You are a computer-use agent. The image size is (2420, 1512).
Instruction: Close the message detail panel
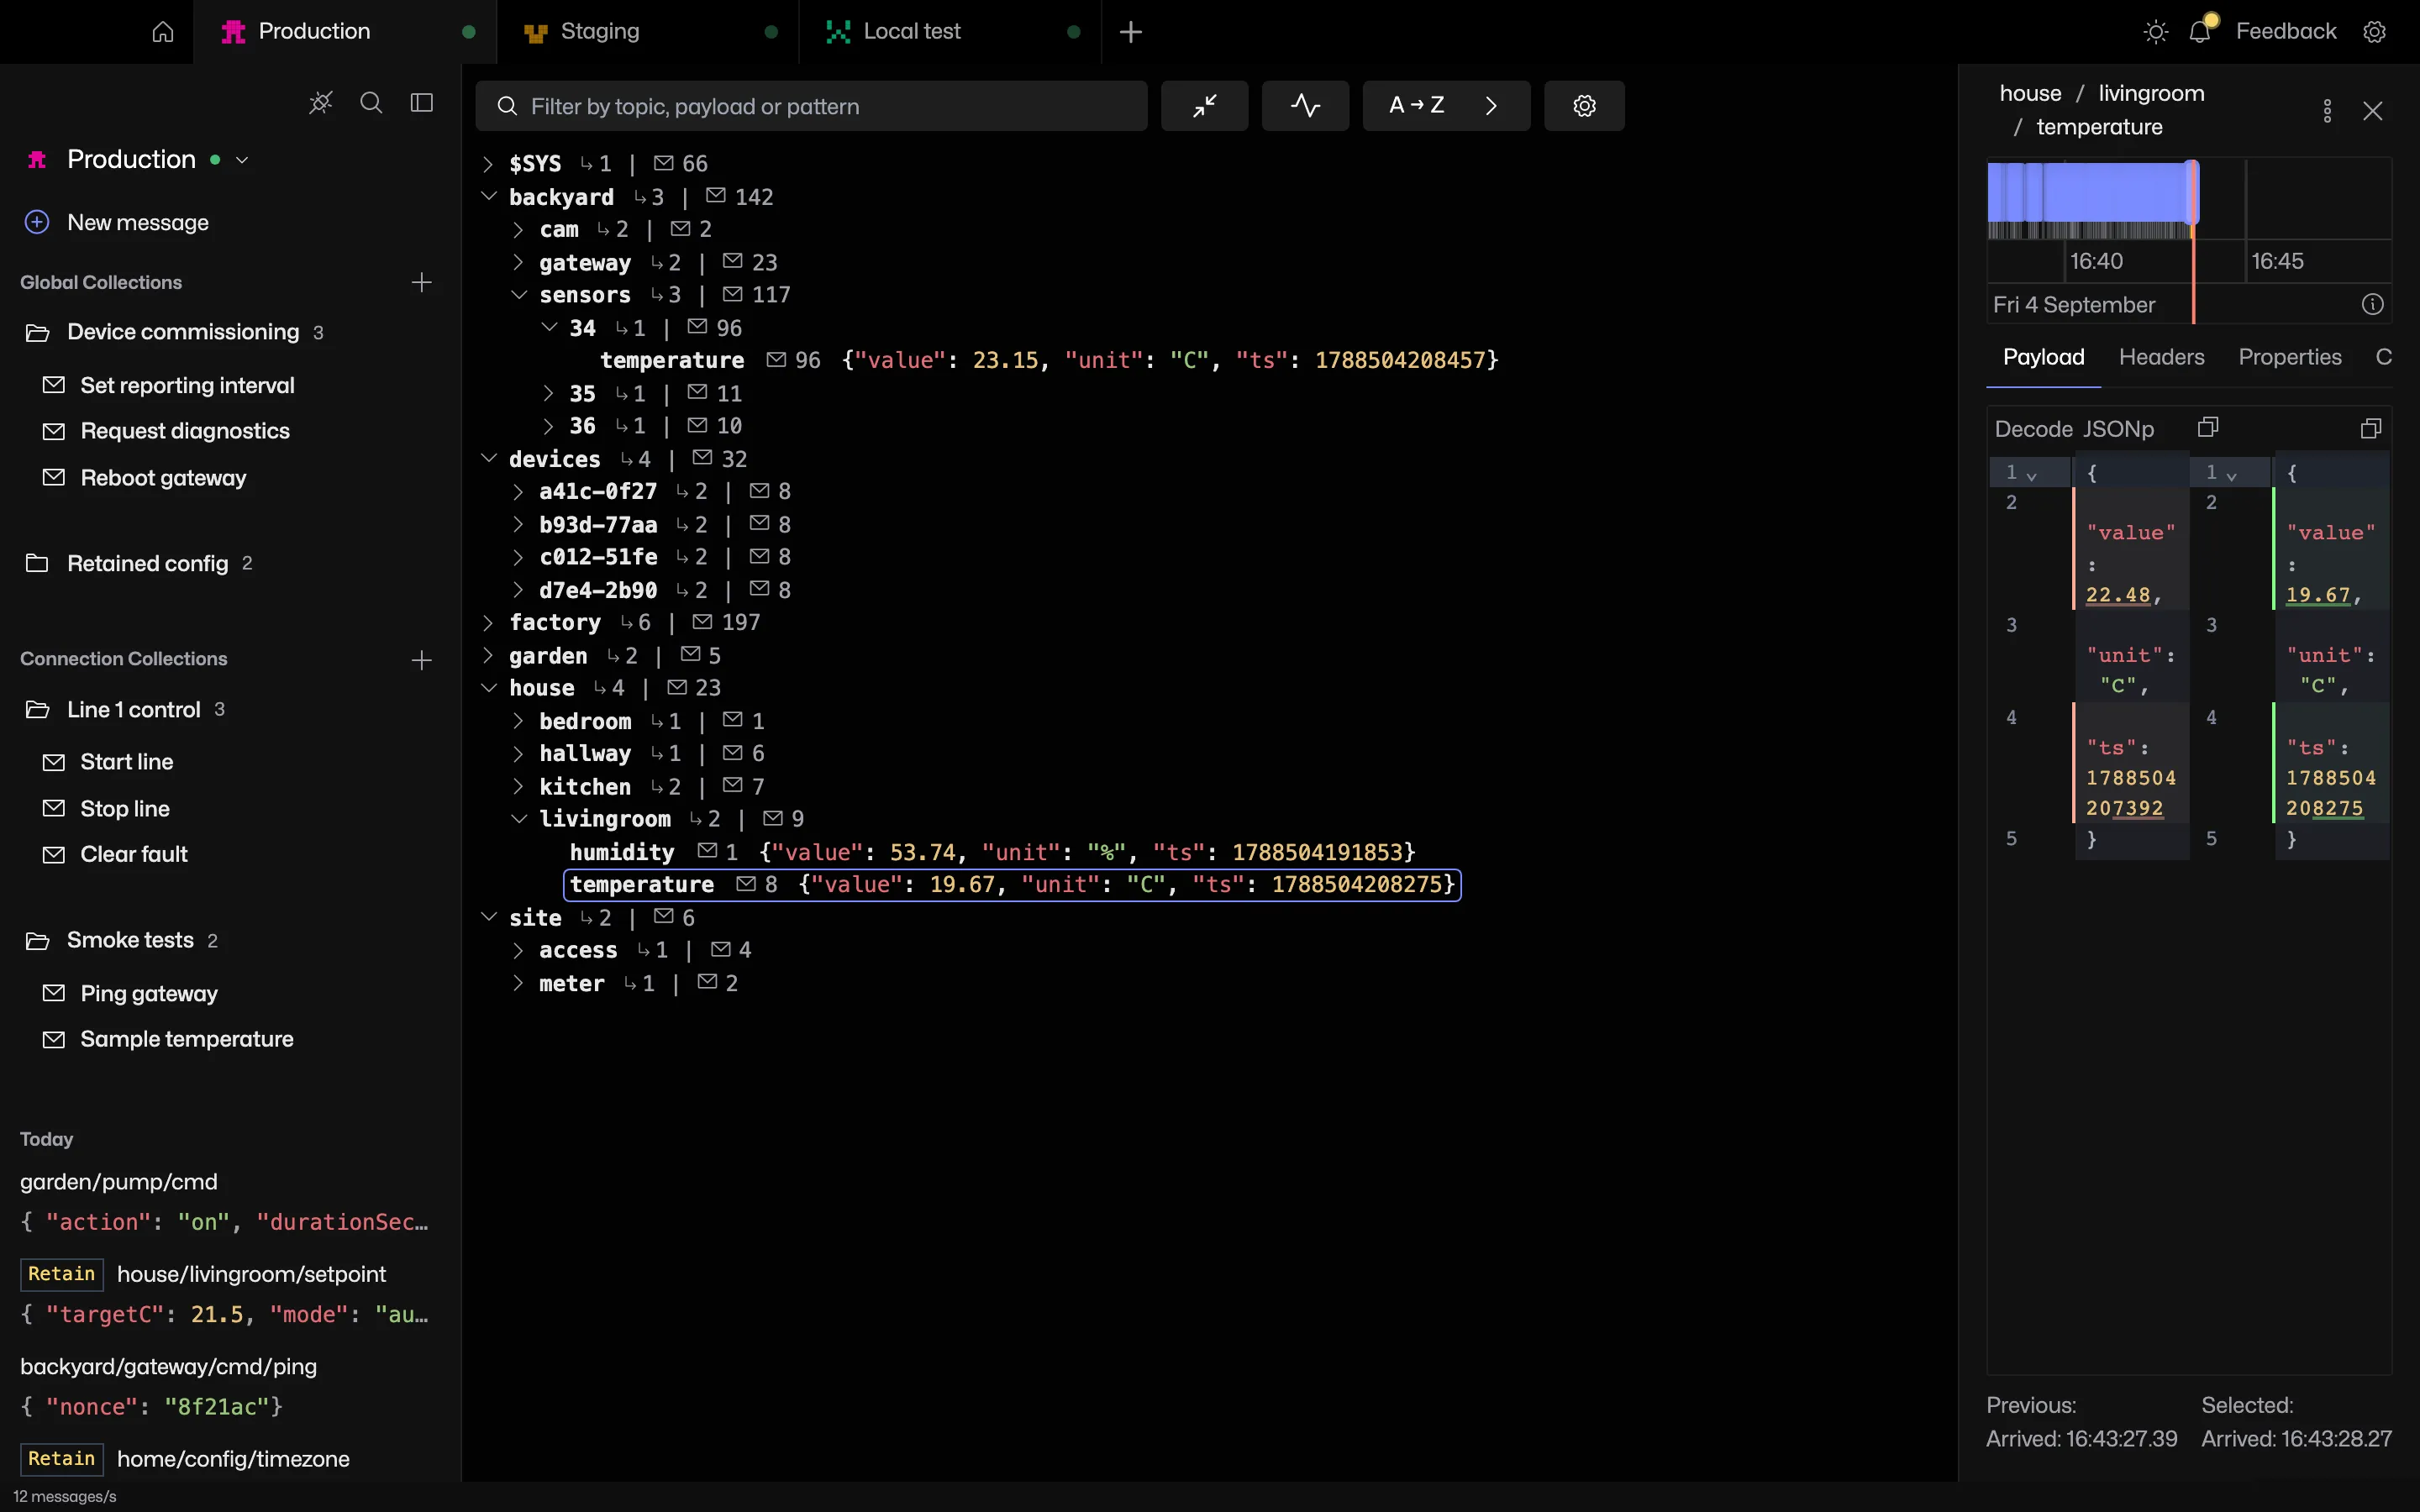[2373, 110]
